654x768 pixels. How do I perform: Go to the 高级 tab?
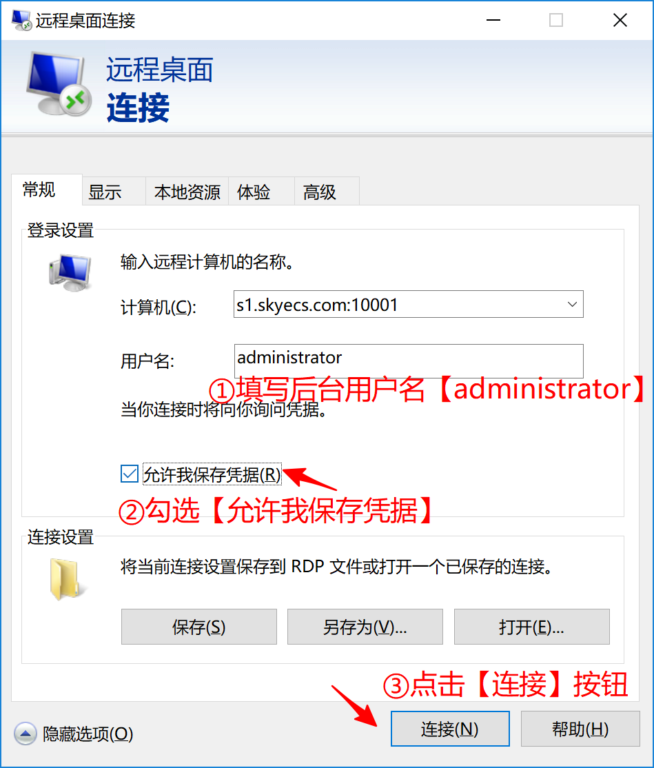[x=319, y=192]
